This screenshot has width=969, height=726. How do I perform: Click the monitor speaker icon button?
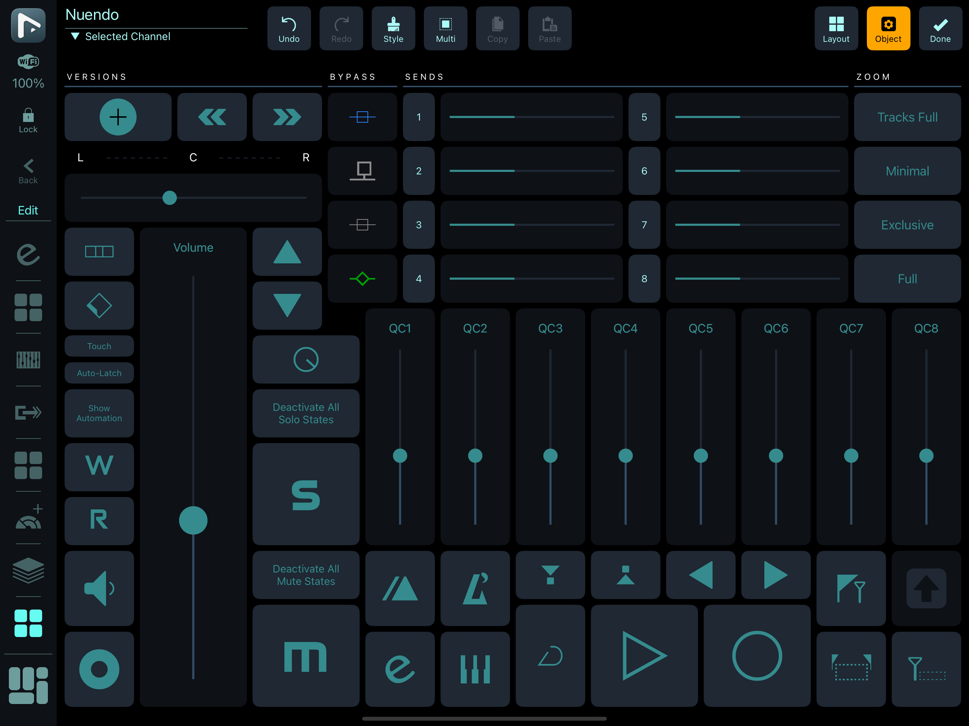(x=99, y=588)
